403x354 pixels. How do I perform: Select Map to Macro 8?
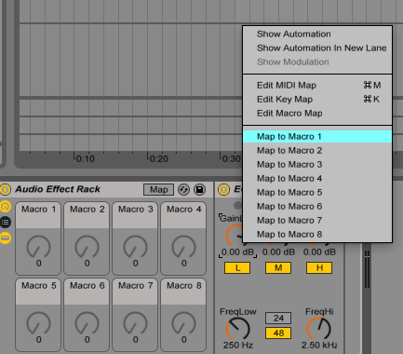(317, 235)
